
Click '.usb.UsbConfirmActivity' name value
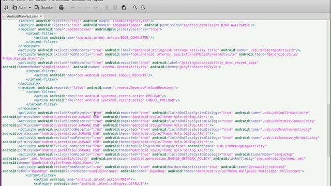coord(286,113)
